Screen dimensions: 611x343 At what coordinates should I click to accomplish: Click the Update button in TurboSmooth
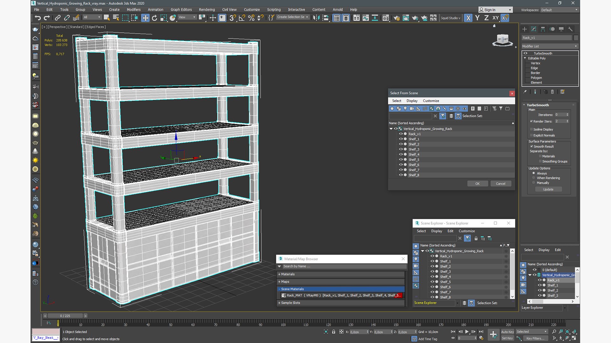[548, 189]
